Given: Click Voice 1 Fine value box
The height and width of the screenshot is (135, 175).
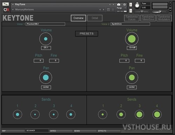Looking at the screenshot, I should coord(54,61).
